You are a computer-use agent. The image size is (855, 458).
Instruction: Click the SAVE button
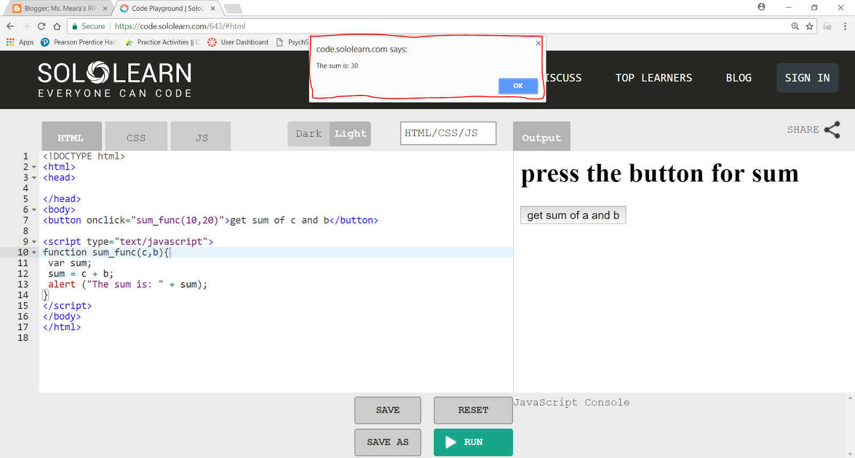(x=388, y=410)
